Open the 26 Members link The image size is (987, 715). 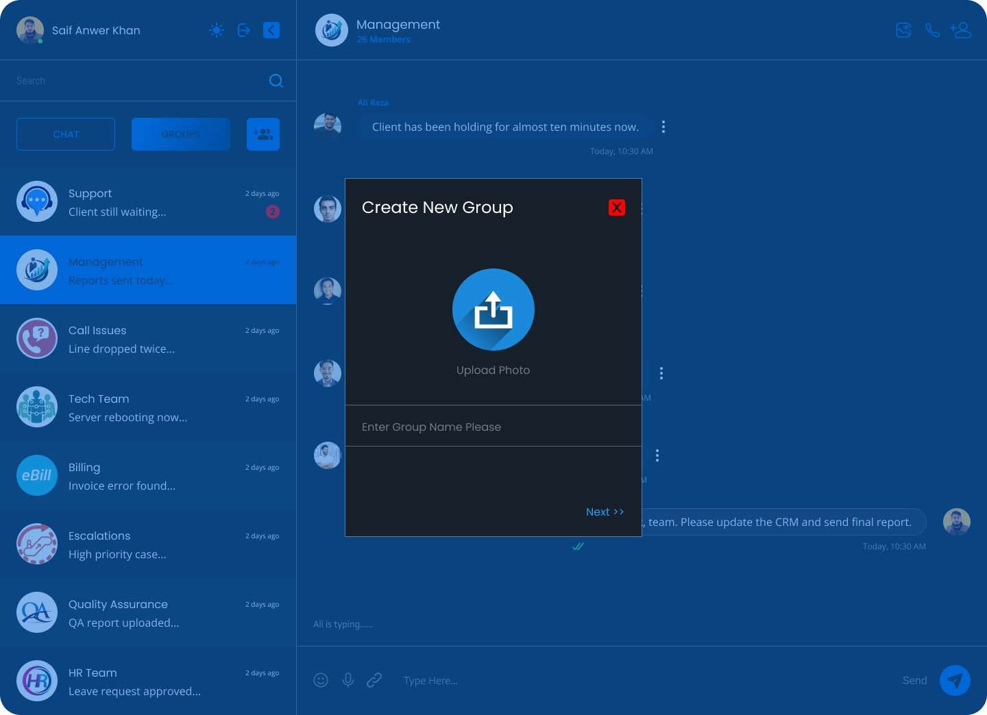click(x=384, y=40)
